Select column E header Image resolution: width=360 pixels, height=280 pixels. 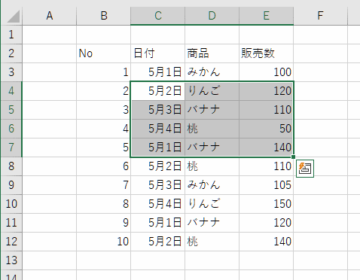pyautogui.click(x=266, y=16)
